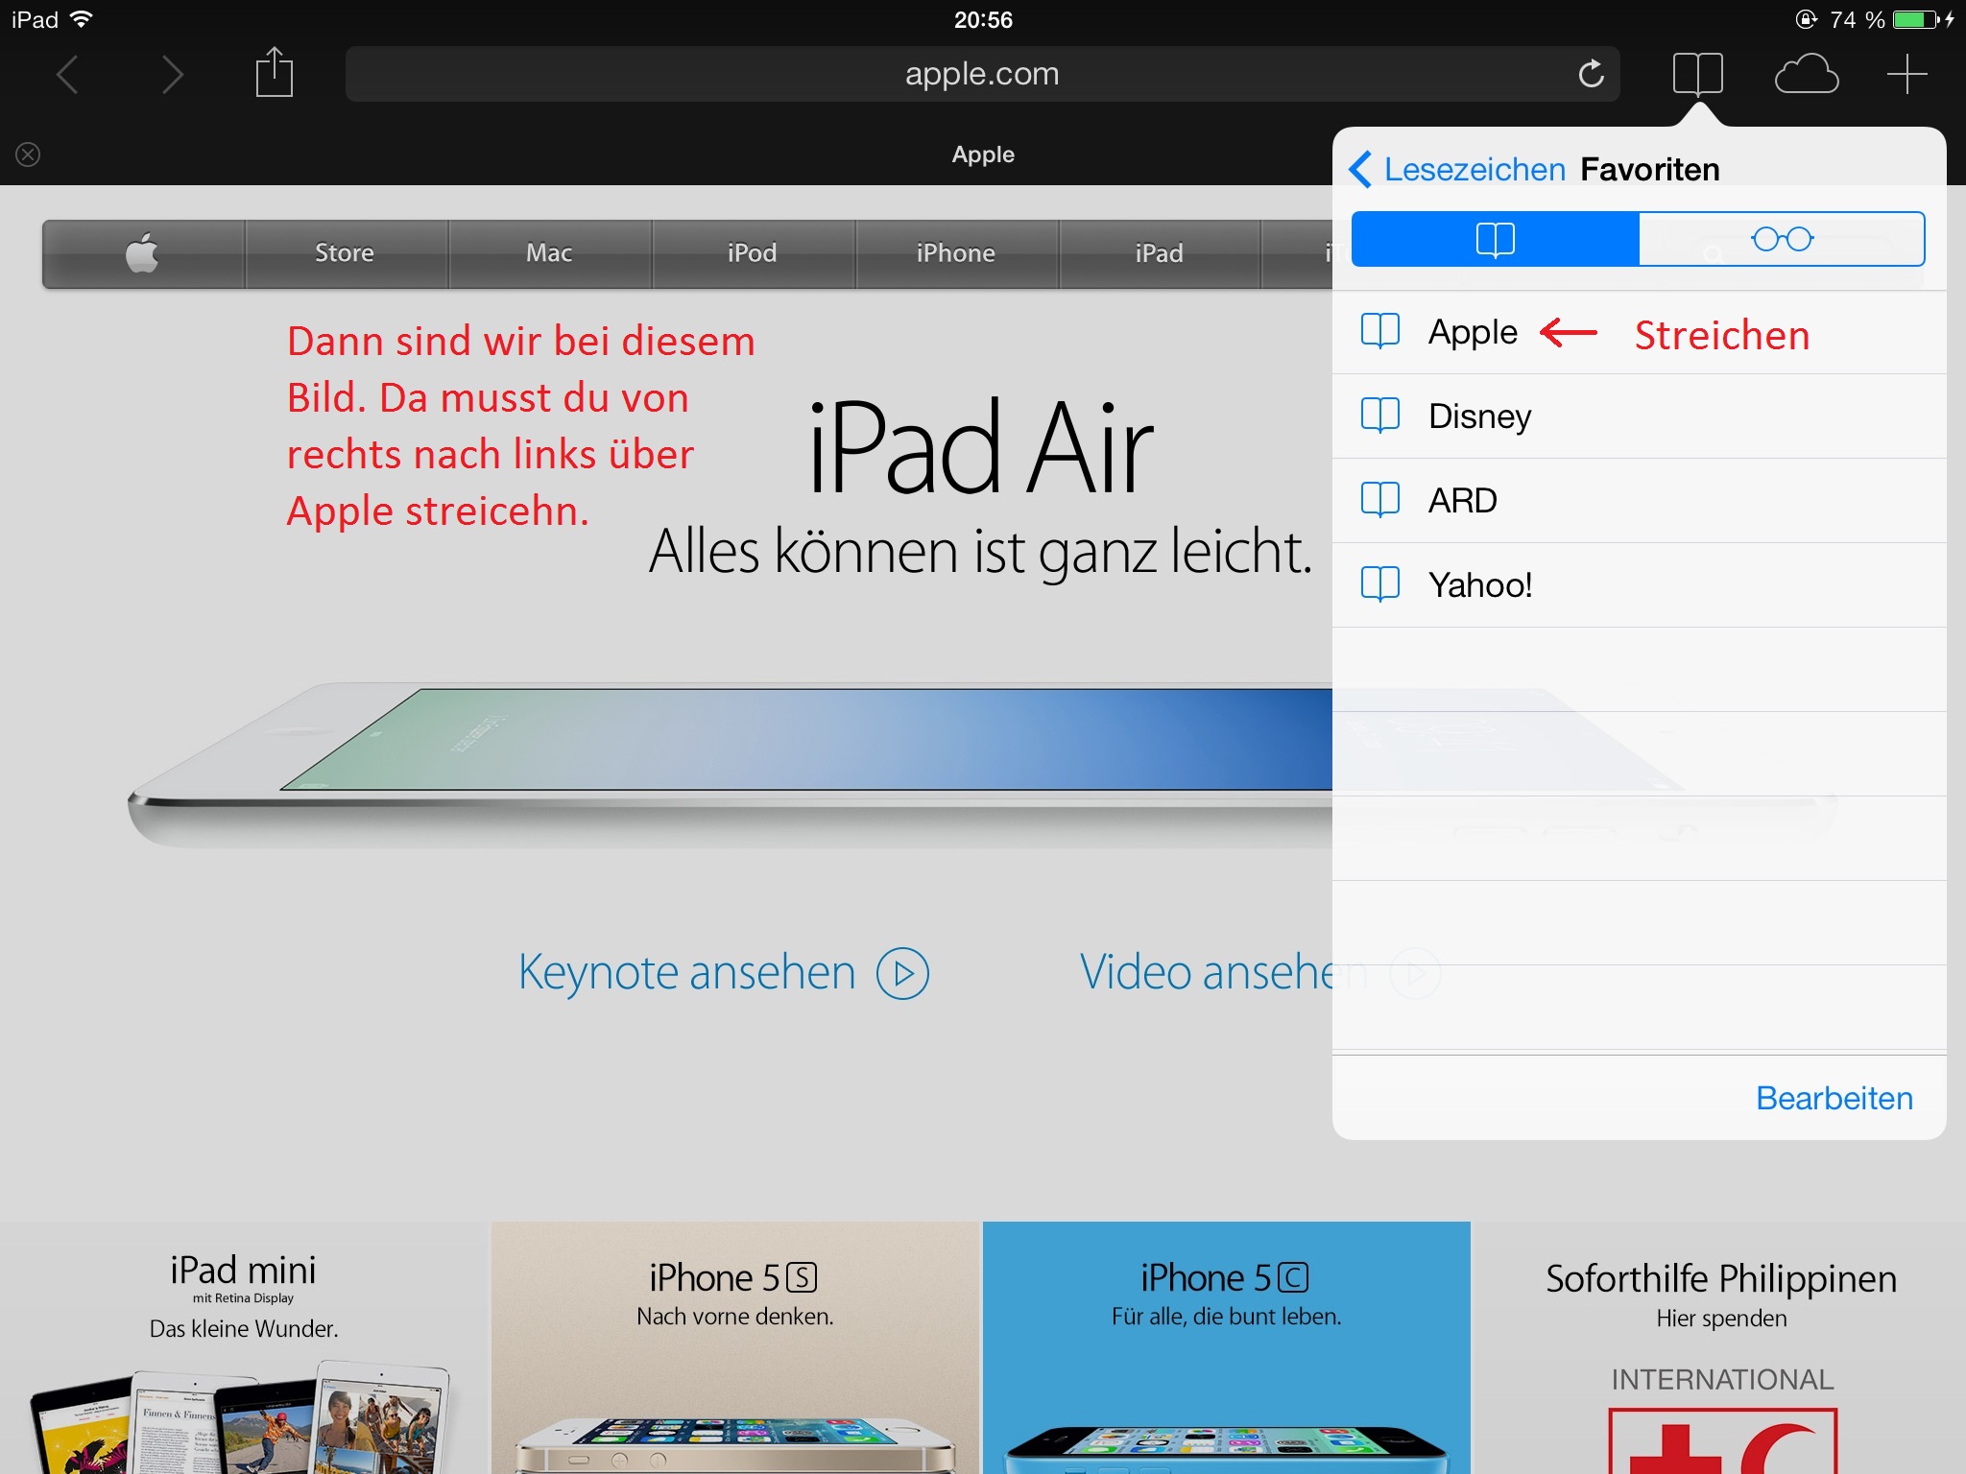1966x1474 pixels.
Task: Tap the browser back arrow
Action: click(67, 74)
